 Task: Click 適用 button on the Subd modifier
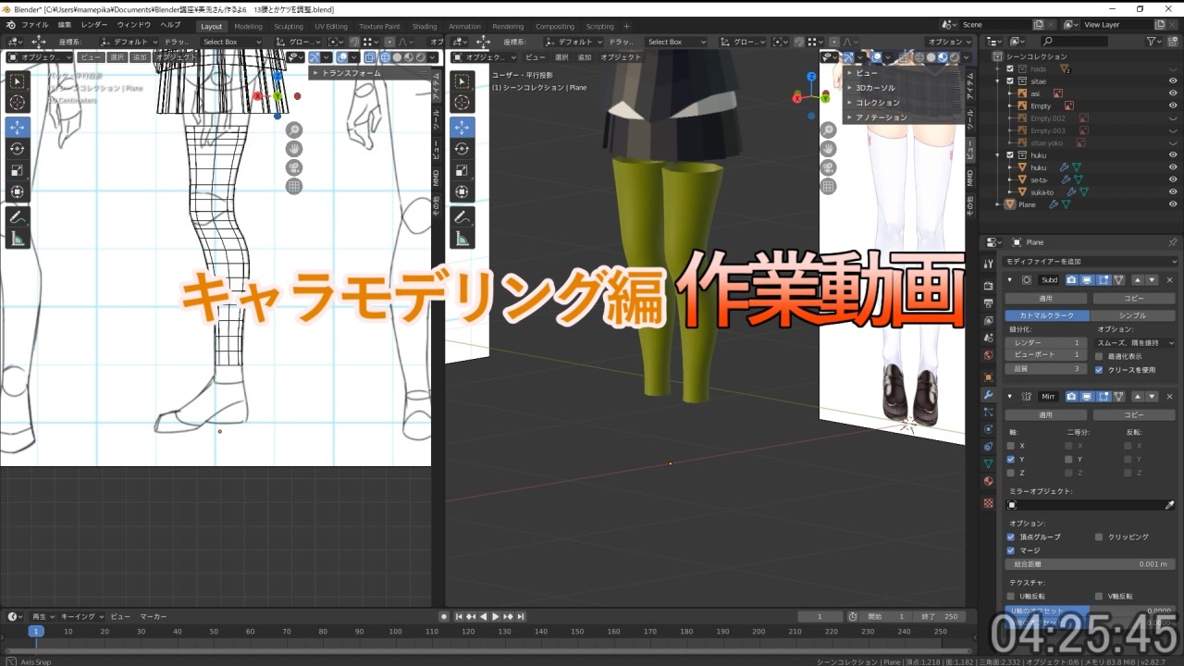pos(1045,299)
